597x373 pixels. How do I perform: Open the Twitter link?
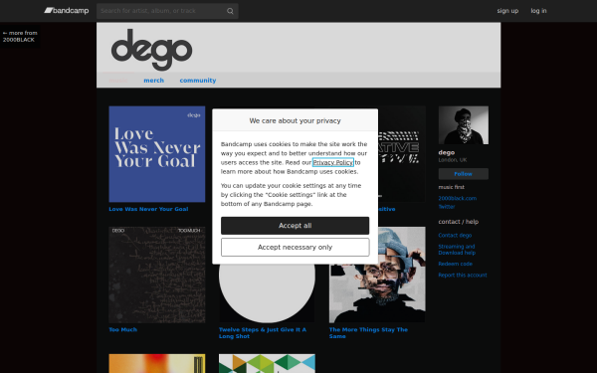coord(447,207)
